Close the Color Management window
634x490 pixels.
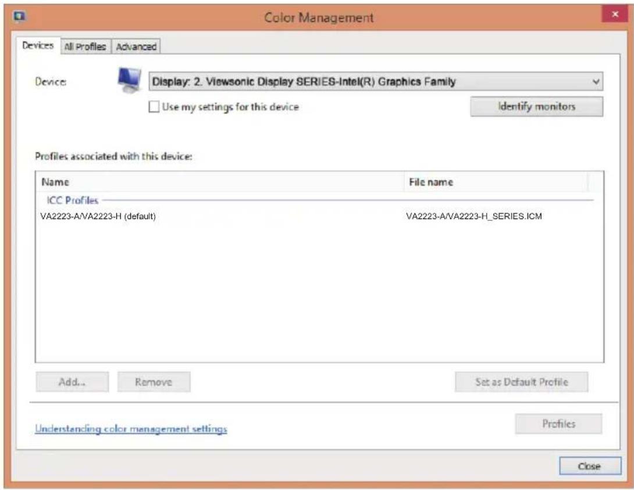(615, 14)
